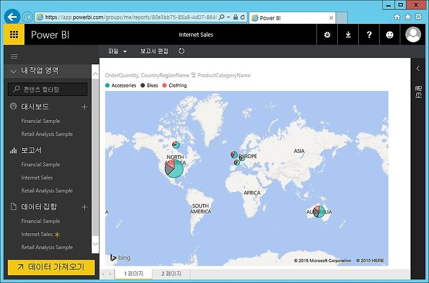Click the 보고서 section heading
This screenshot has height=283, width=429.
[31, 150]
